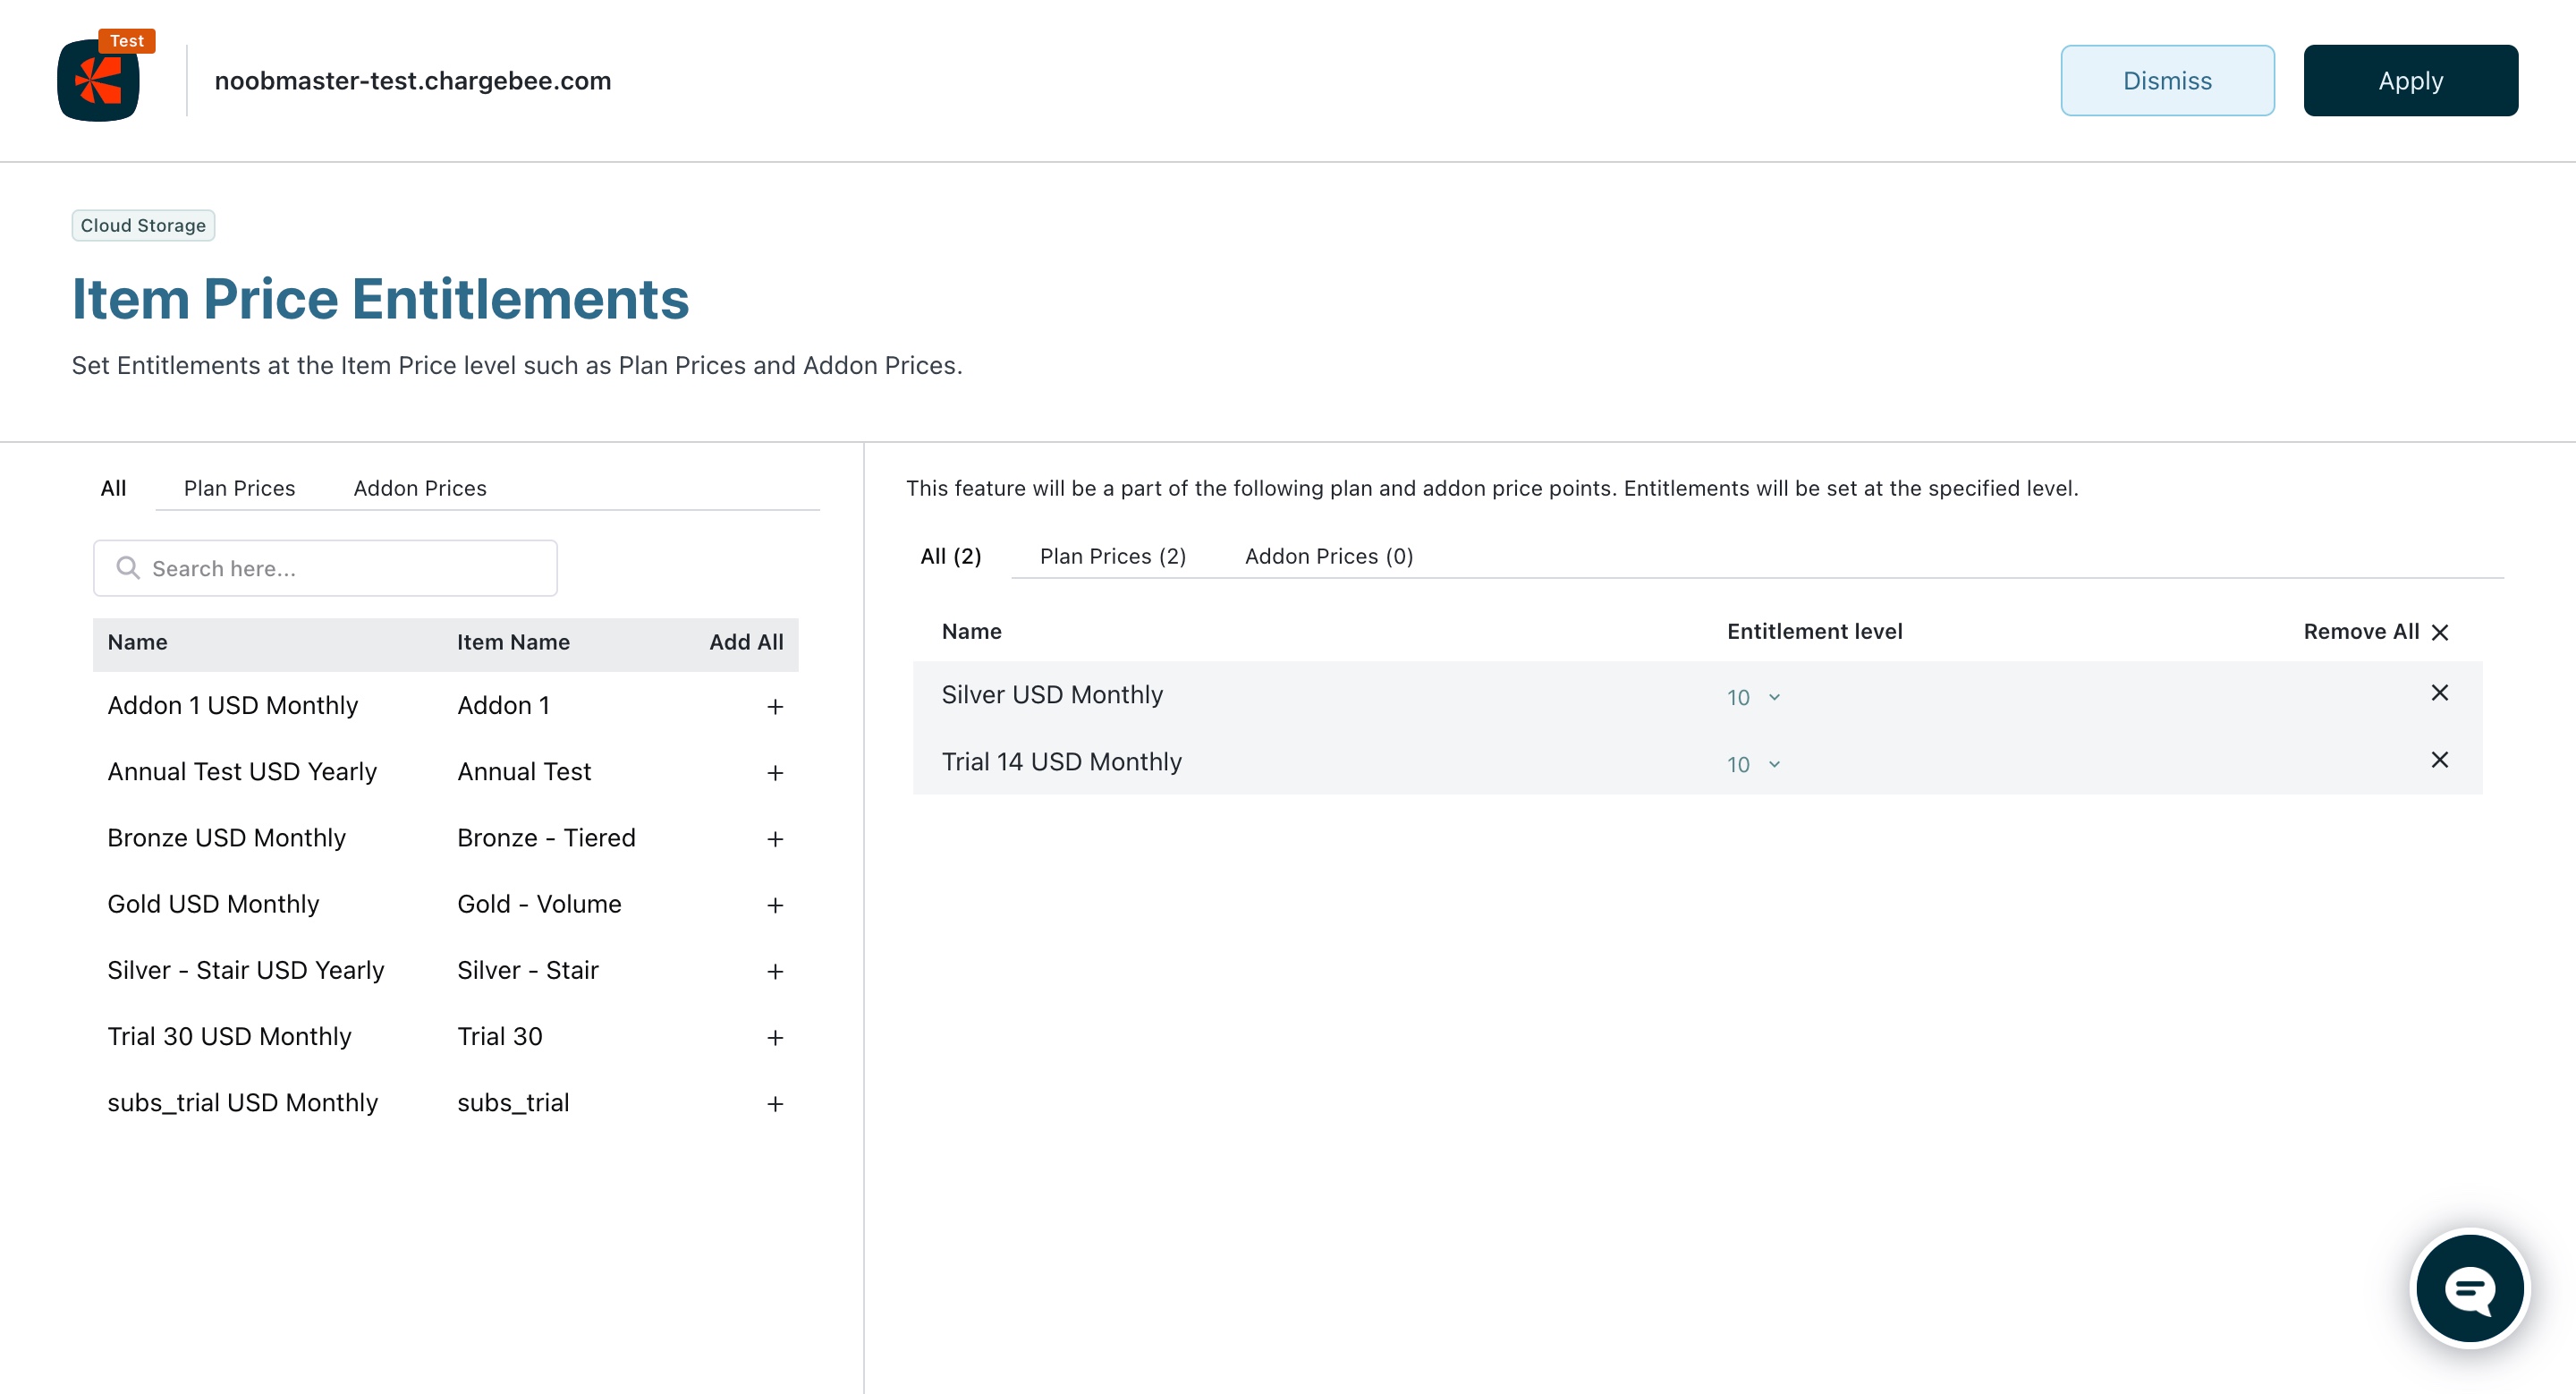This screenshot has width=2576, height=1394.
Task: Add Annual Test USD Yearly price
Action: click(x=775, y=773)
